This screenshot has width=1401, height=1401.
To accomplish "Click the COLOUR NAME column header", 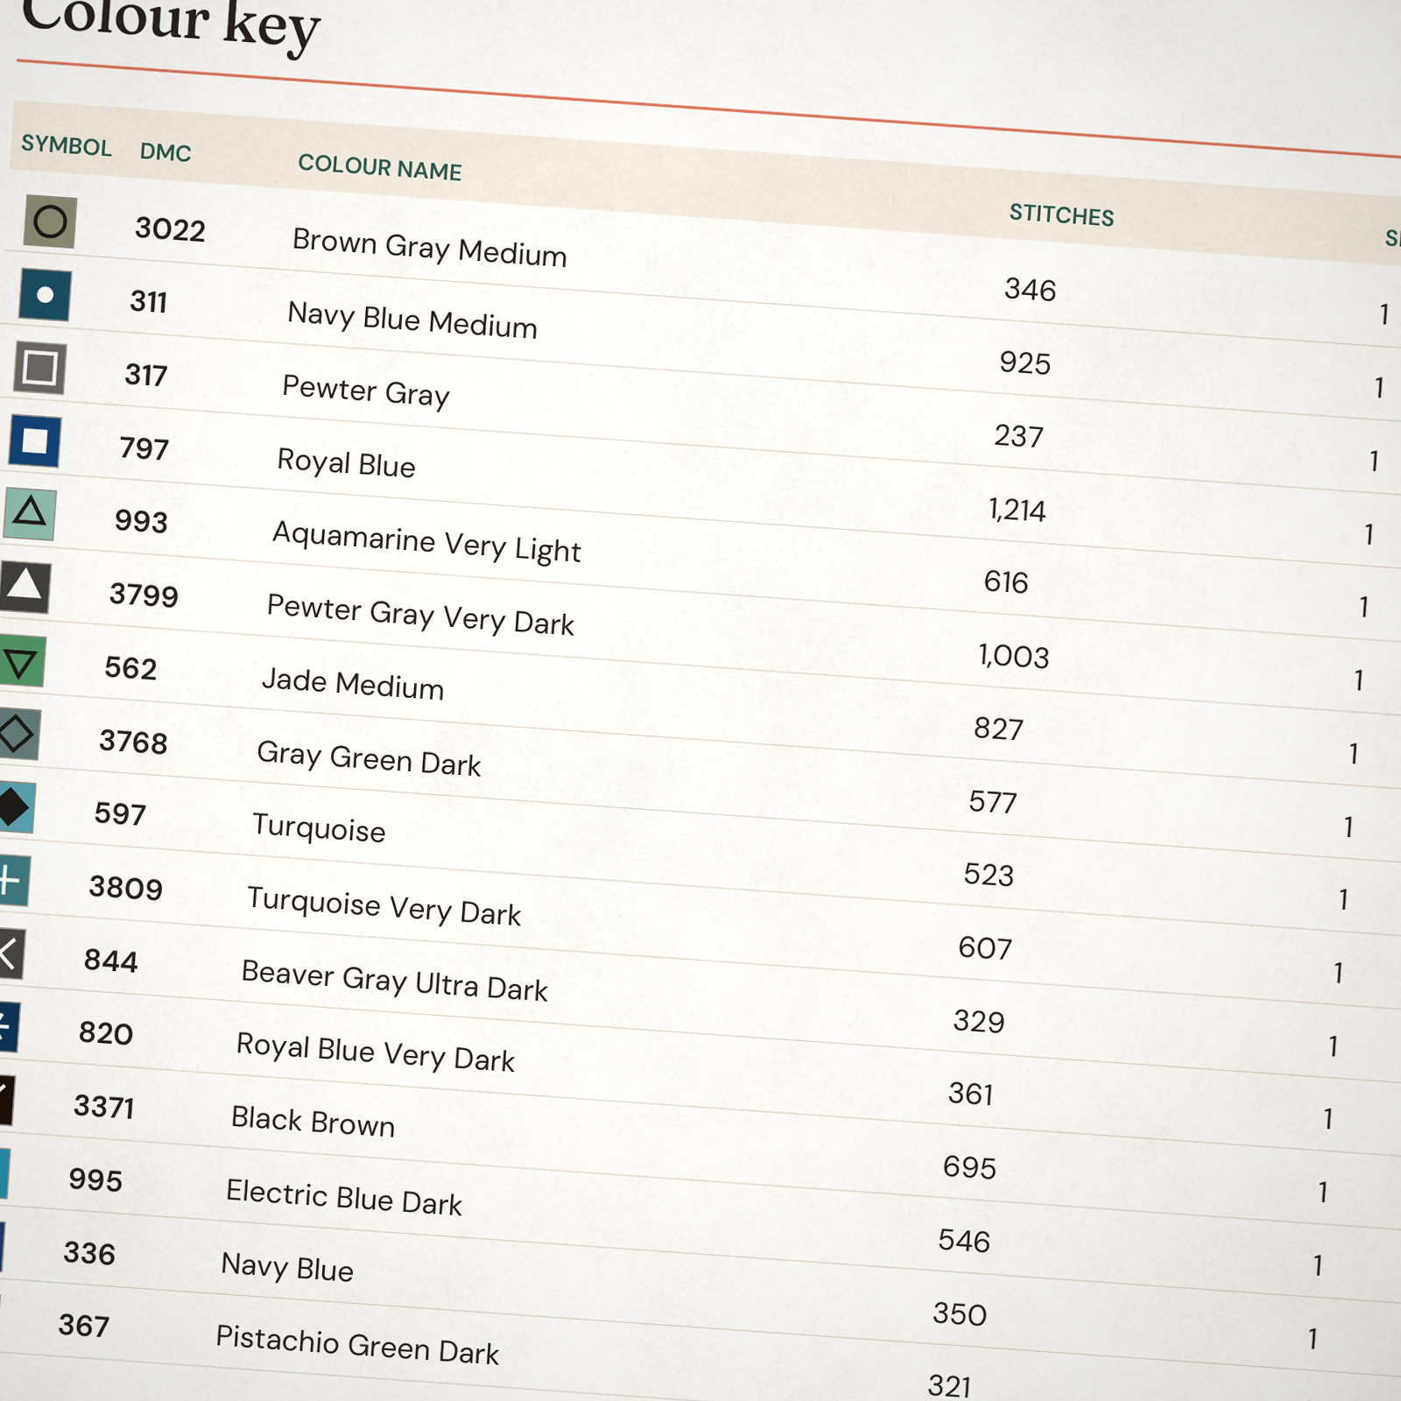I will tap(380, 167).
